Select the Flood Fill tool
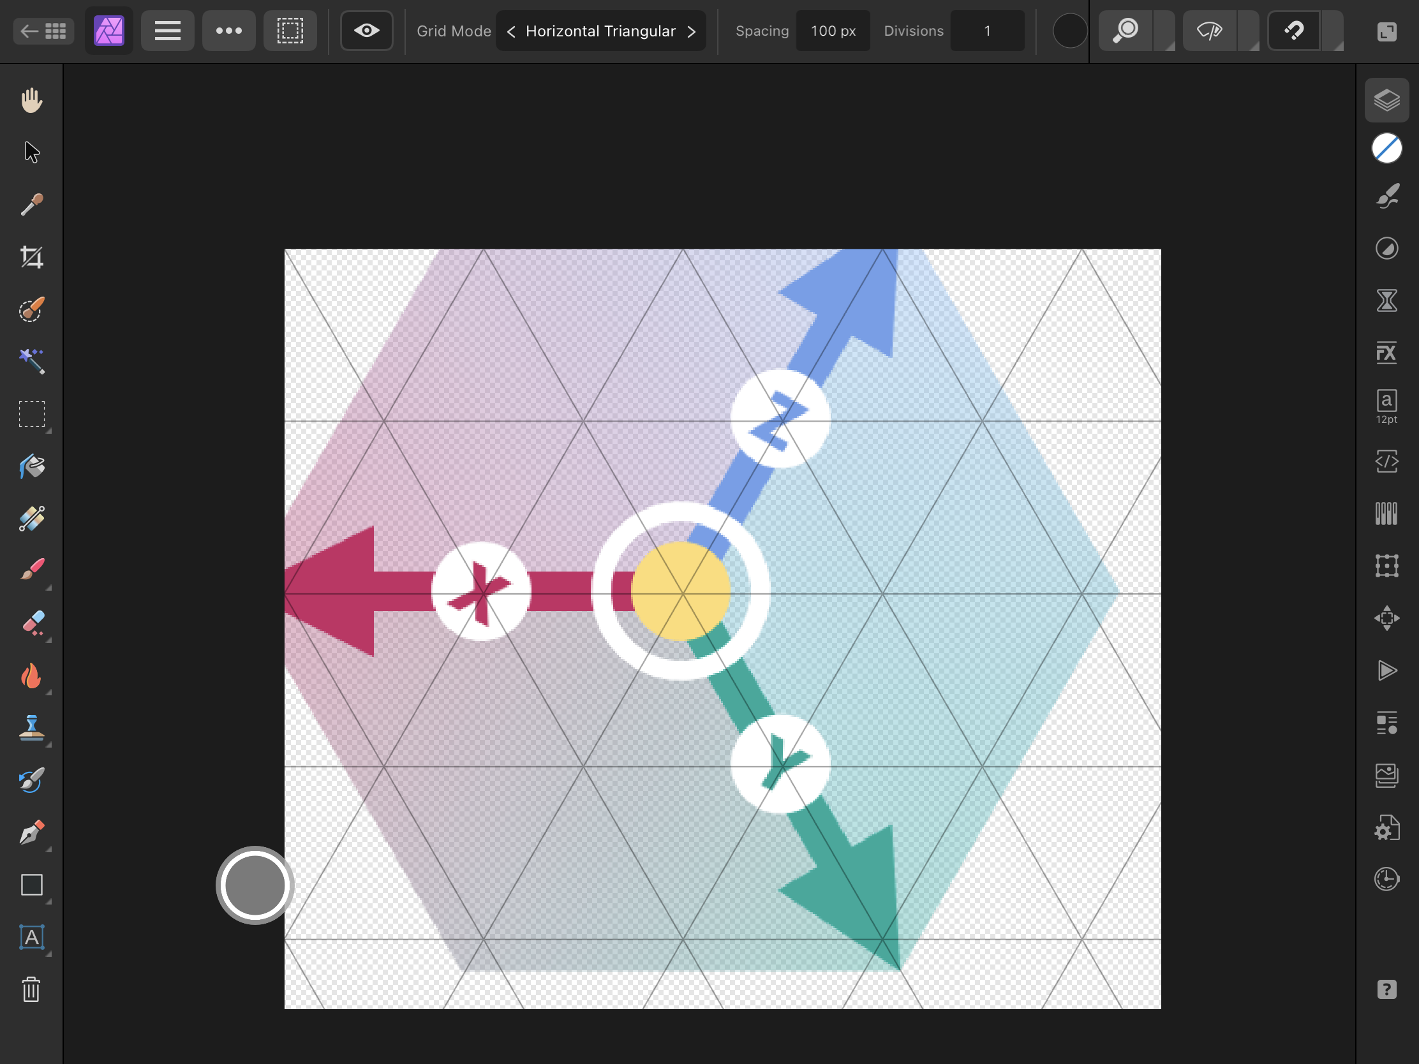This screenshot has width=1419, height=1064. pos(31,466)
